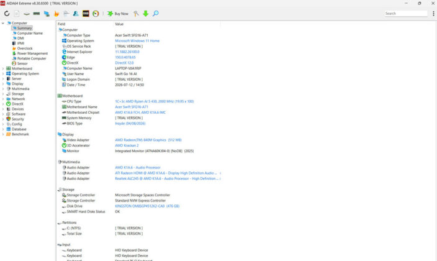Screen dimensions: 437x261
Task: Open the Report page icon in toolbar
Action: pos(17,14)
